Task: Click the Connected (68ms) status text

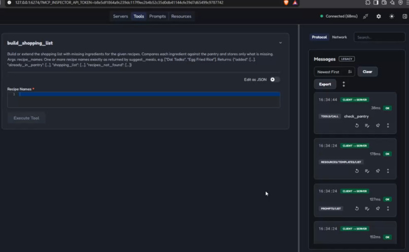Action: click(342, 16)
